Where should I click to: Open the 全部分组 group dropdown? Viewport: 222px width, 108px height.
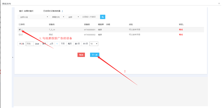point(33,17)
